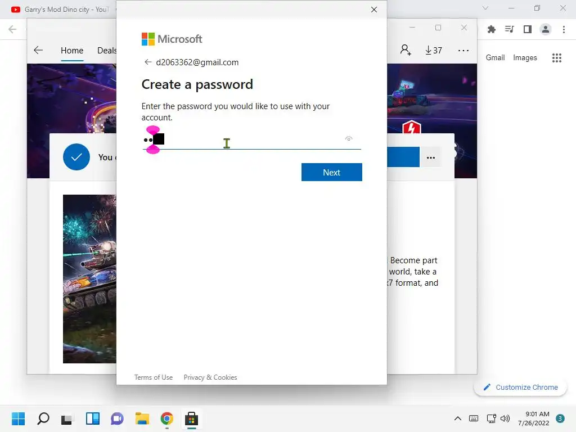The image size is (576, 432).
Task: Click the Microsoft logo in dialog
Action: (x=172, y=39)
